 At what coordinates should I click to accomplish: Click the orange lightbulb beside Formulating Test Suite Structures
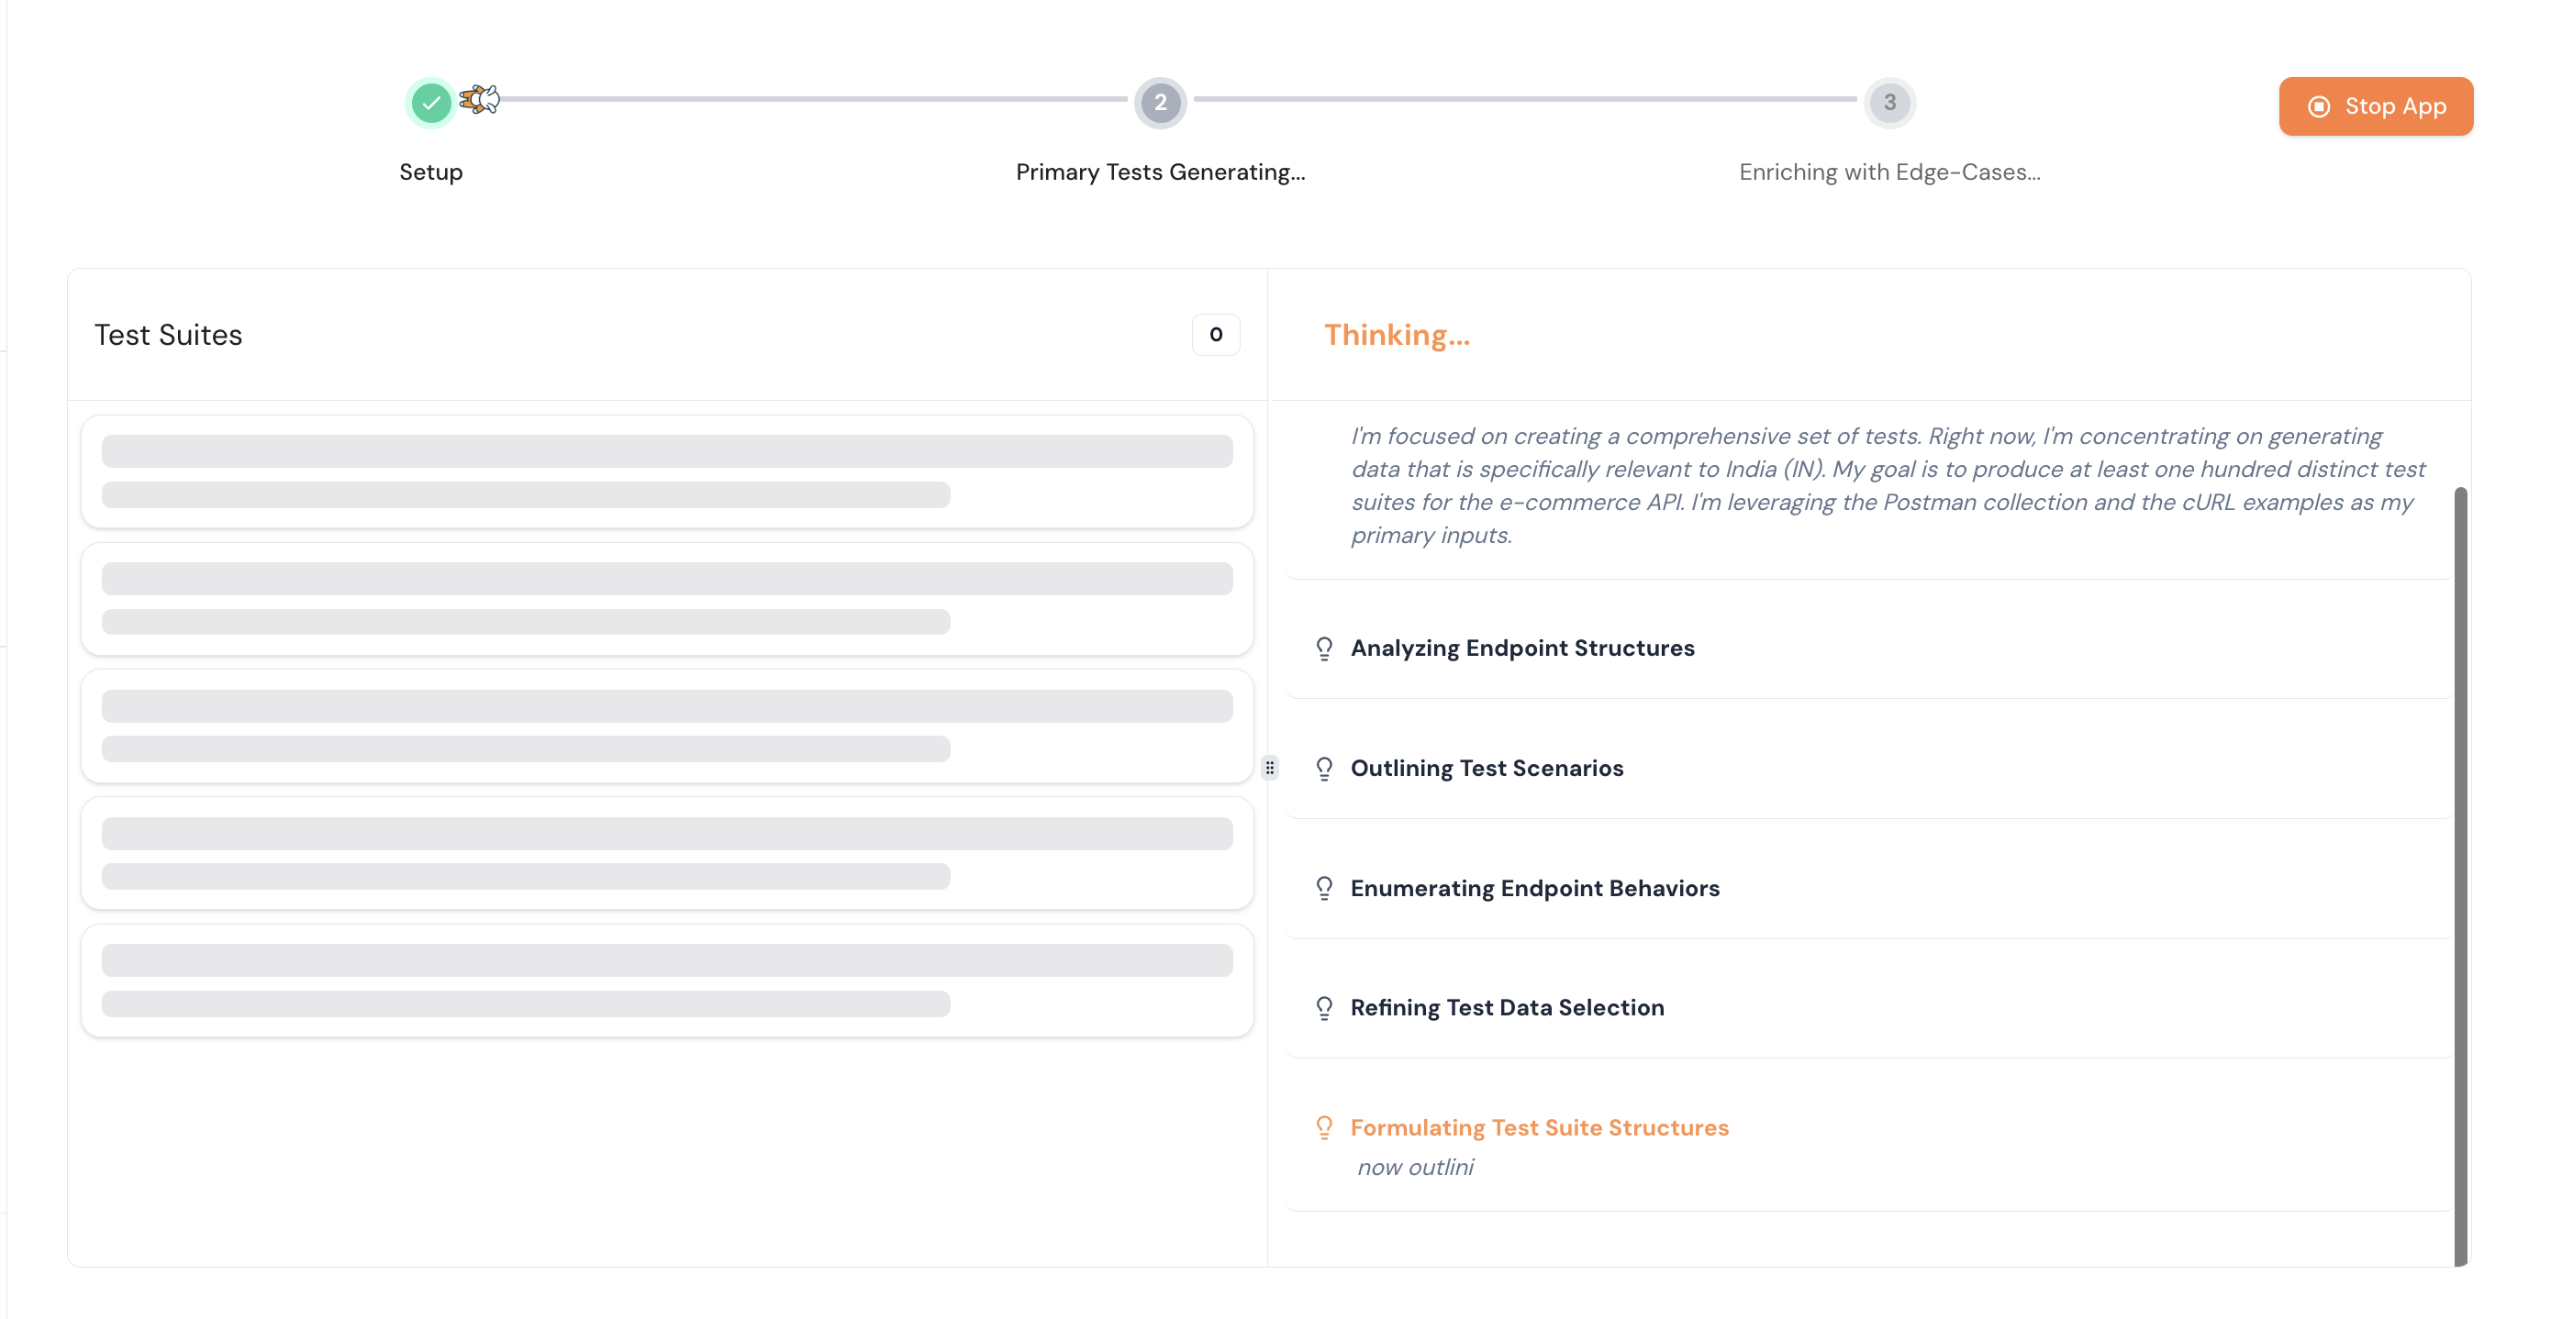(1324, 1127)
